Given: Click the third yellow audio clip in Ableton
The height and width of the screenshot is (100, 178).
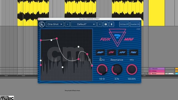Looking at the screenshot, I should click(128, 9).
